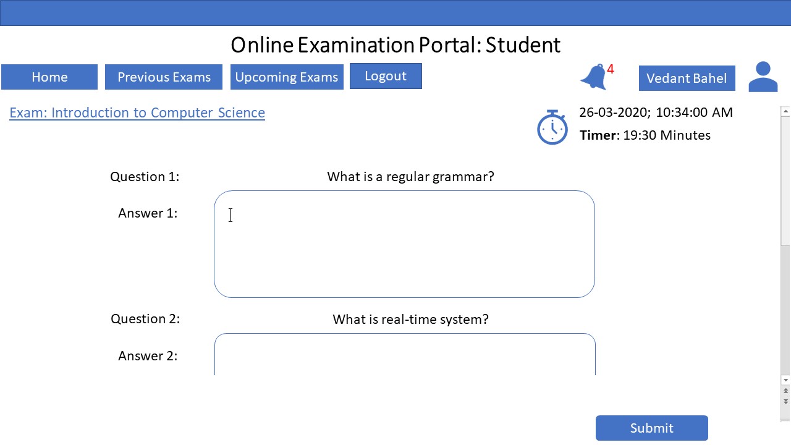Click inside the Answer 1 text box

(404, 244)
